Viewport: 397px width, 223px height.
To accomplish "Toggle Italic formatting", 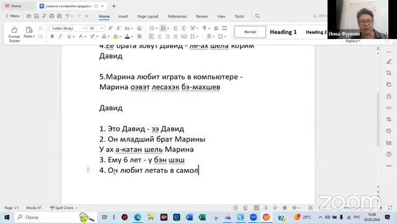I will [60, 37].
